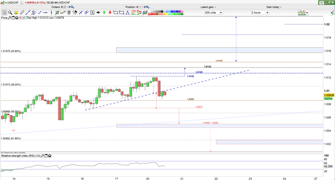
Task: Click the 1.0085 support level label
Action: pos(190,99)
